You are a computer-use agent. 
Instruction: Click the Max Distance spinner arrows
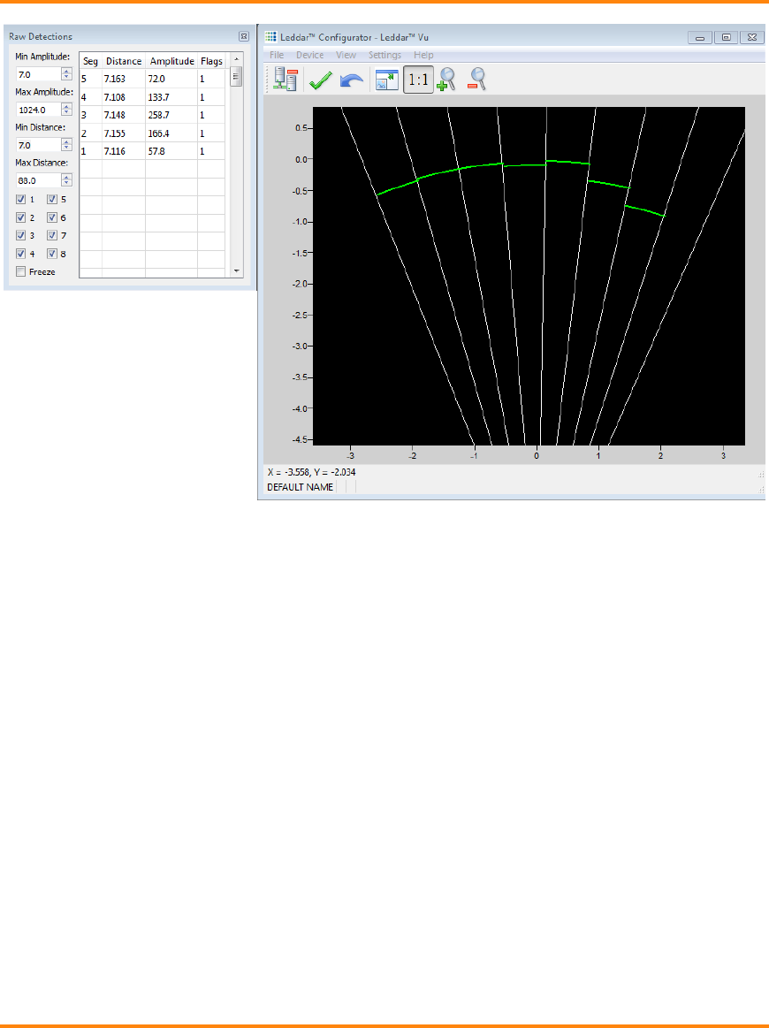(66, 180)
